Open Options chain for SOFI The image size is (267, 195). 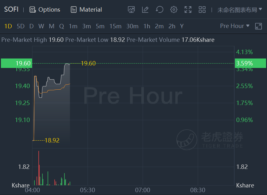(x=45, y=9)
